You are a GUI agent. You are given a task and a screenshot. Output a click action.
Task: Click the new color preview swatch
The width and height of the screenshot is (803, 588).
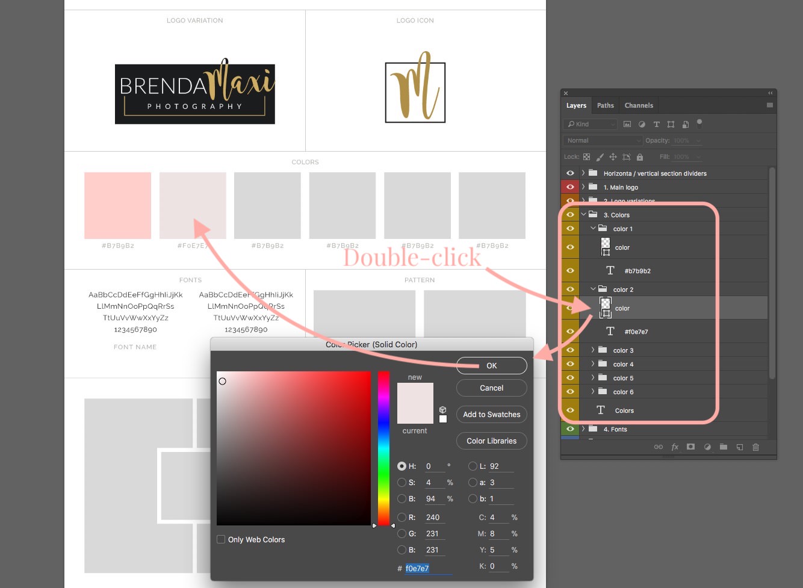[x=415, y=393]
